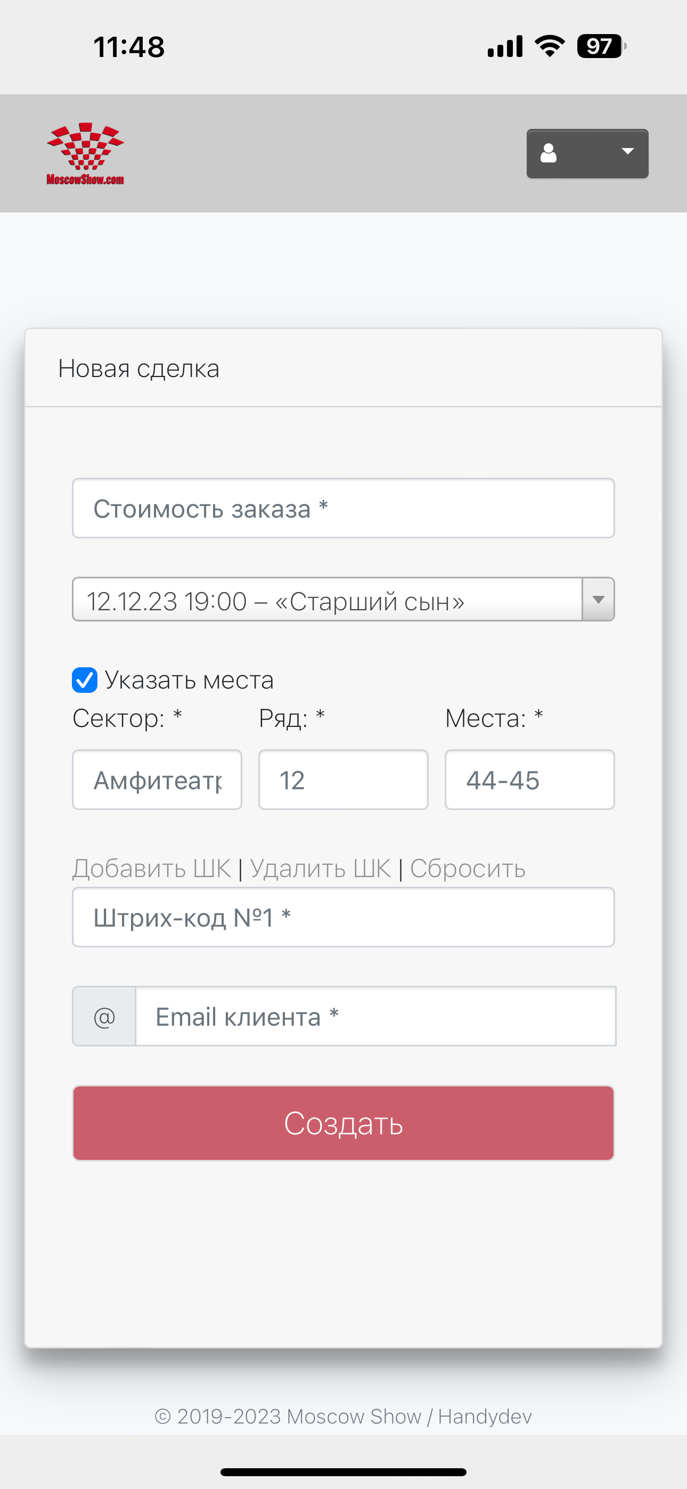Viewport: 687px width, 1489px height.
Task: Submit with the Создать button
Action: click(x=343, y=1123)
